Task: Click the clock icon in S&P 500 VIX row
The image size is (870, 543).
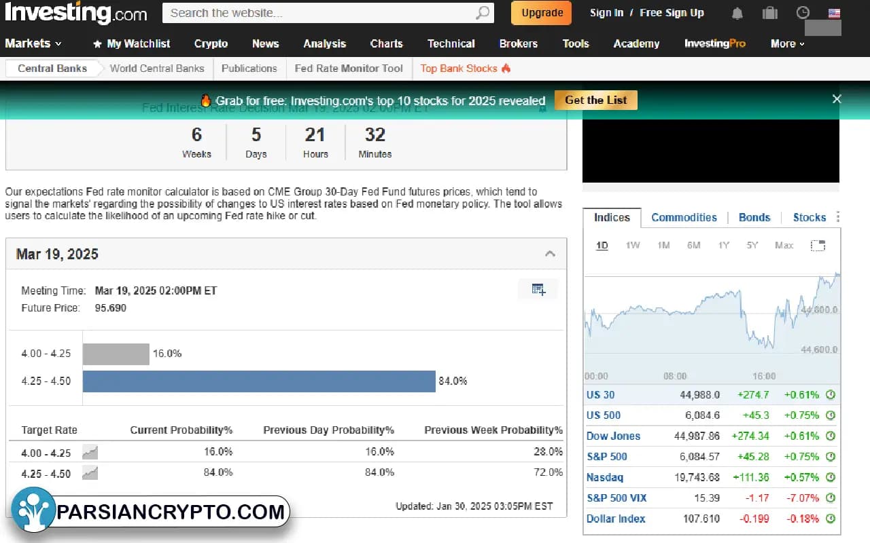Action: click(830, 498)
